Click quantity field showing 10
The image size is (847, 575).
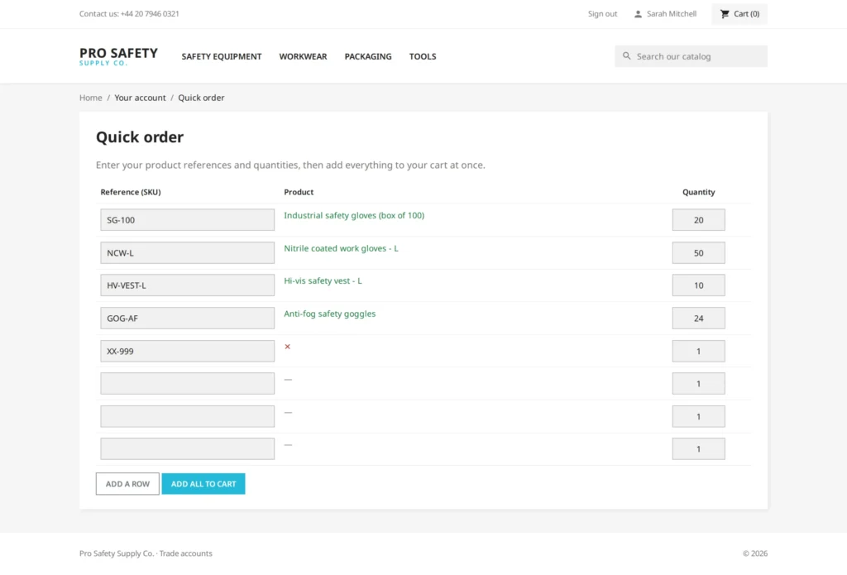click(698, 285)
